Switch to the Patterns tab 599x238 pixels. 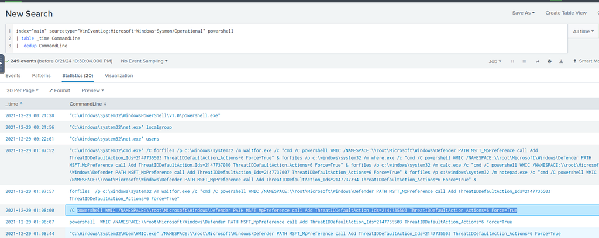[42, 75]
